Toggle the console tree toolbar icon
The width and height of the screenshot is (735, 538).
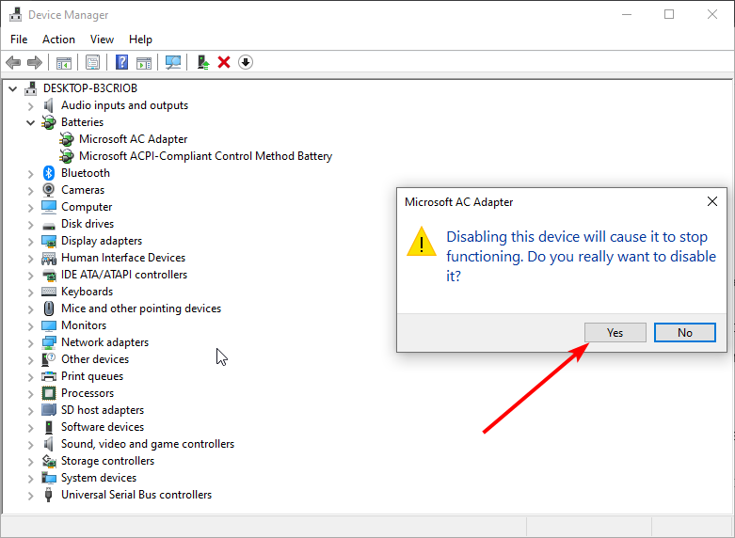[64, 62]
